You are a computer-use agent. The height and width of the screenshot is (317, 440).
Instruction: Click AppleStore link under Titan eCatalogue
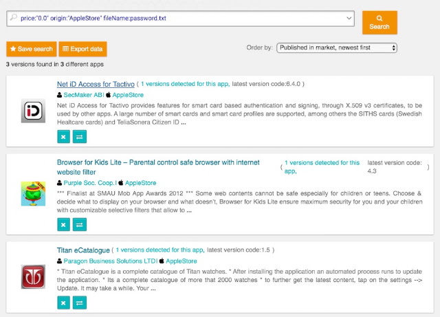(181, 261)
